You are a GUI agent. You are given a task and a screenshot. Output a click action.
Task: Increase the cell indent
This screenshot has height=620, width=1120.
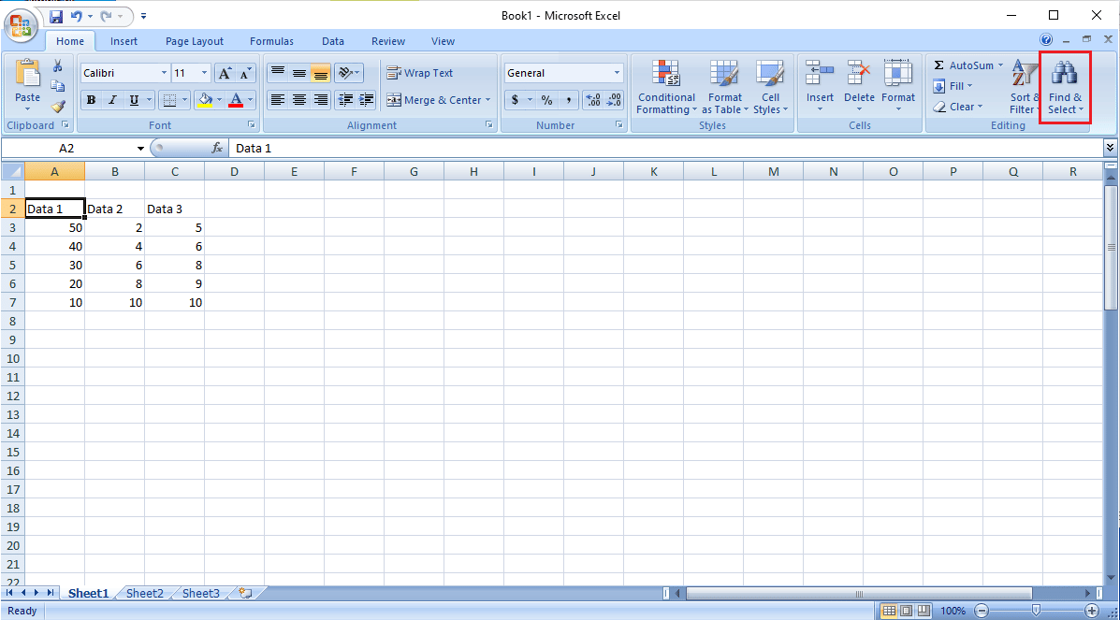tap(367, 100)
